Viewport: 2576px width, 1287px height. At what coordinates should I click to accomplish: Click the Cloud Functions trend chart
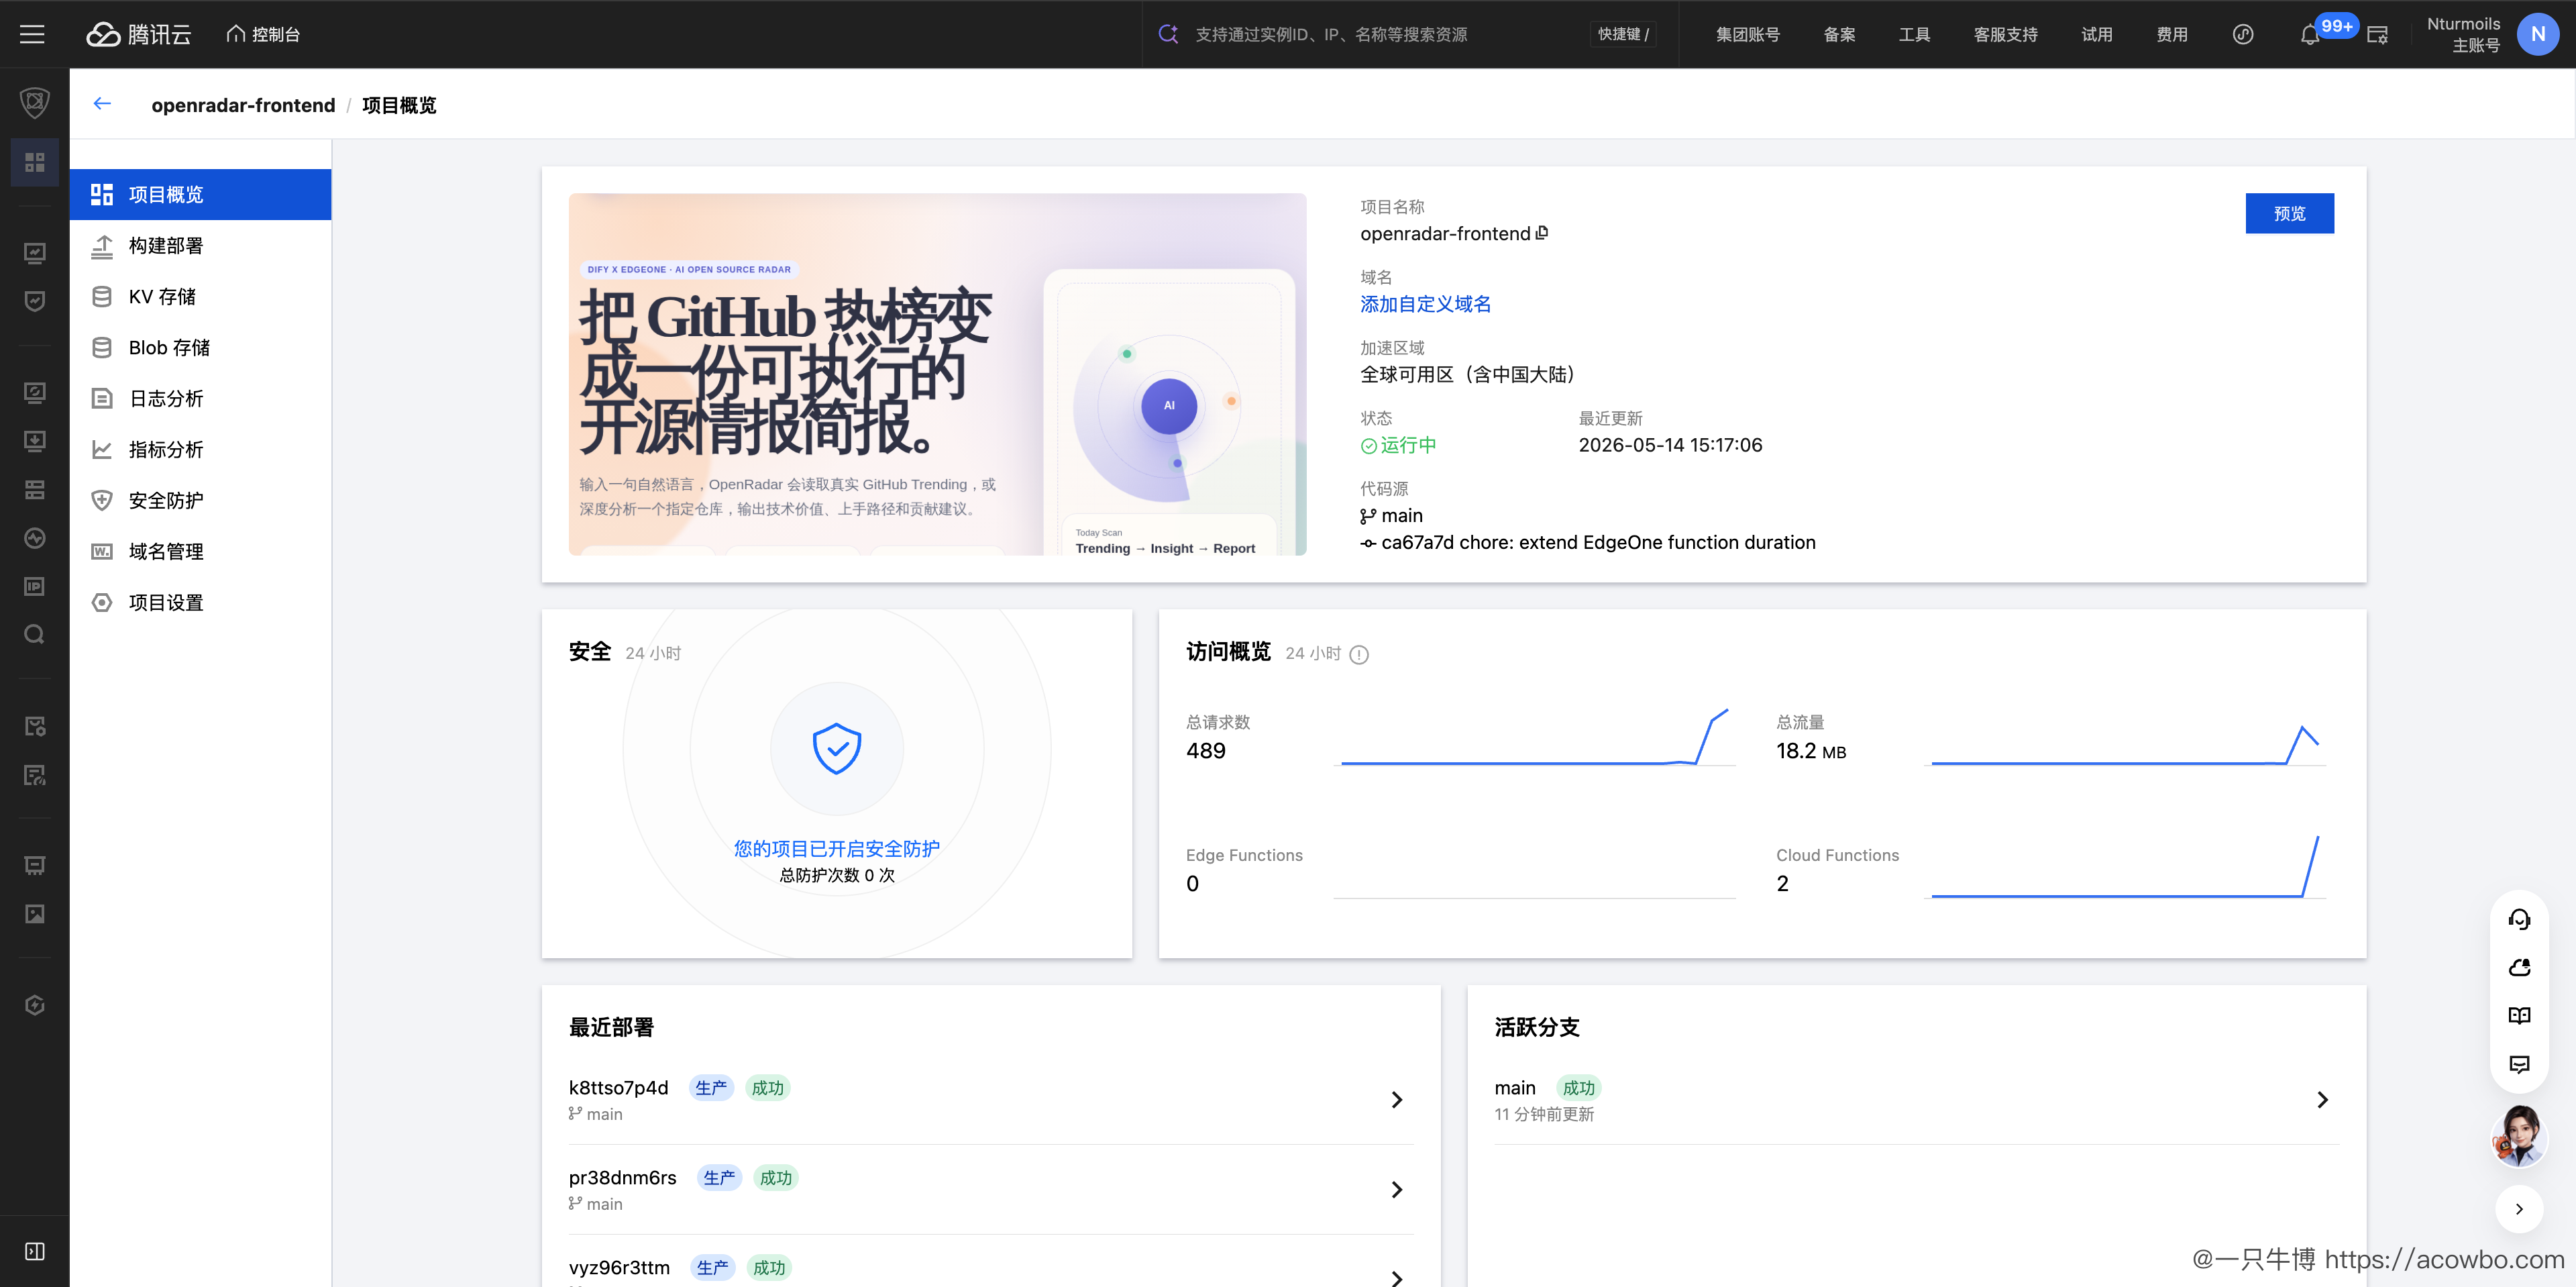tap(2125, 866)
